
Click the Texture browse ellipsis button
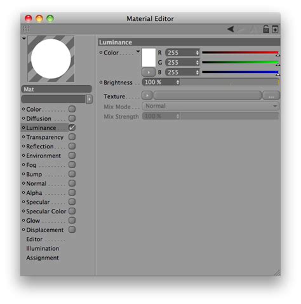[271, 96]
